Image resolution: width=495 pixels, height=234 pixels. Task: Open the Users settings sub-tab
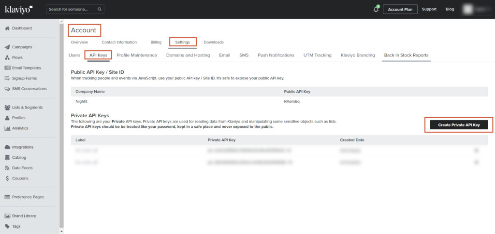pyautogui.click(x=74, y=55)
